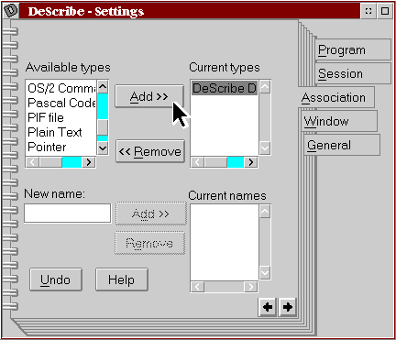Viewport: 396px width, 340px height.
Task: Select Pointer in Available types
Action: [x=61, y=147]
